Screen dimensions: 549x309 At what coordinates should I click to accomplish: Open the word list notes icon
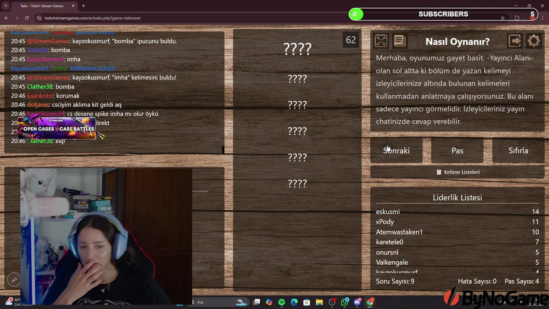pyautogui.click(x=399, y=41)
